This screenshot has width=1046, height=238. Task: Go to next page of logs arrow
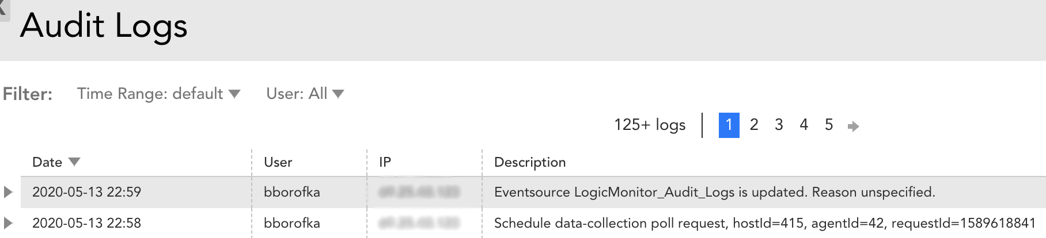(853, 126)
